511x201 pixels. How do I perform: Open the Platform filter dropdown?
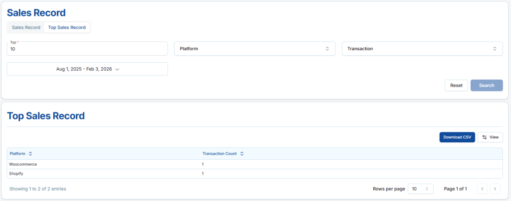255,49
